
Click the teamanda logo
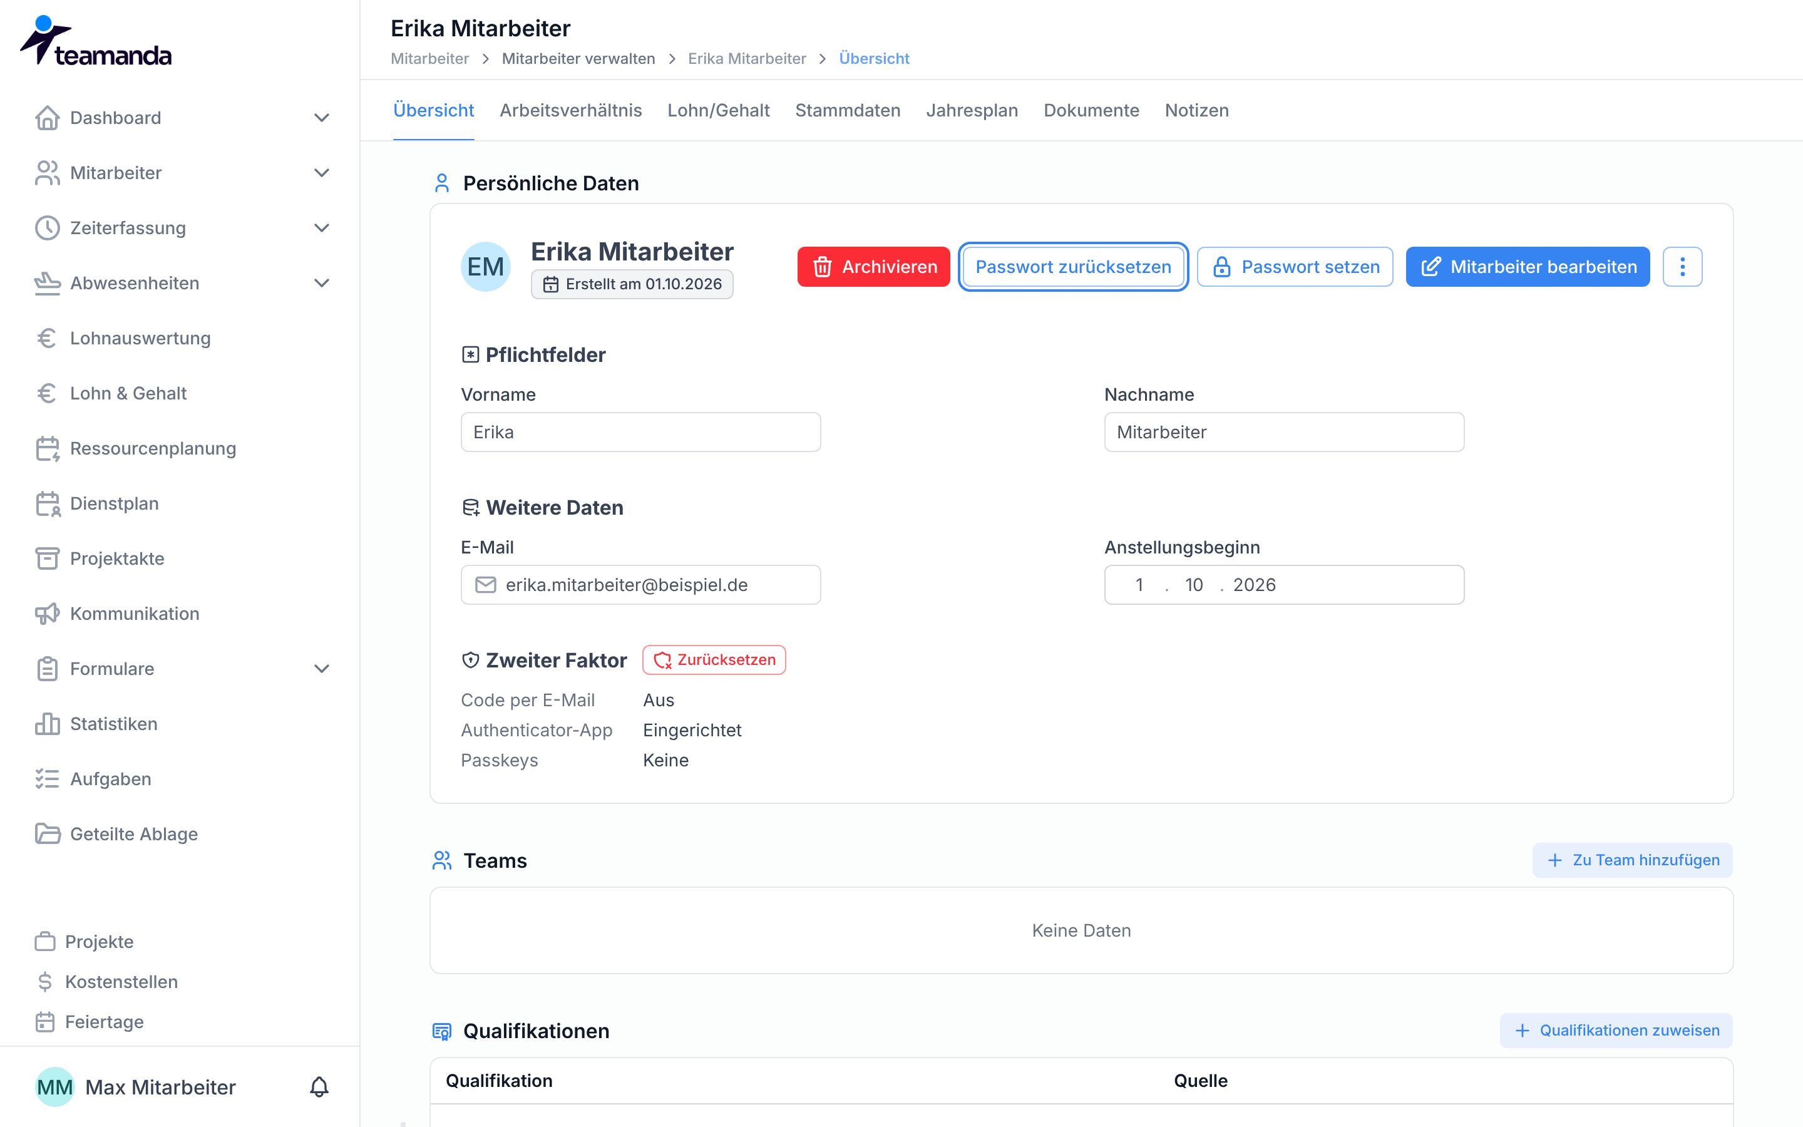click(x=96, y=41)
